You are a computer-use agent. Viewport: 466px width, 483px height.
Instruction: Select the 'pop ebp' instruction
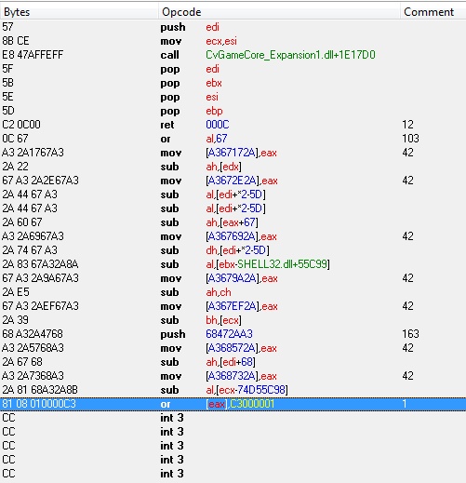click(233, 111)
